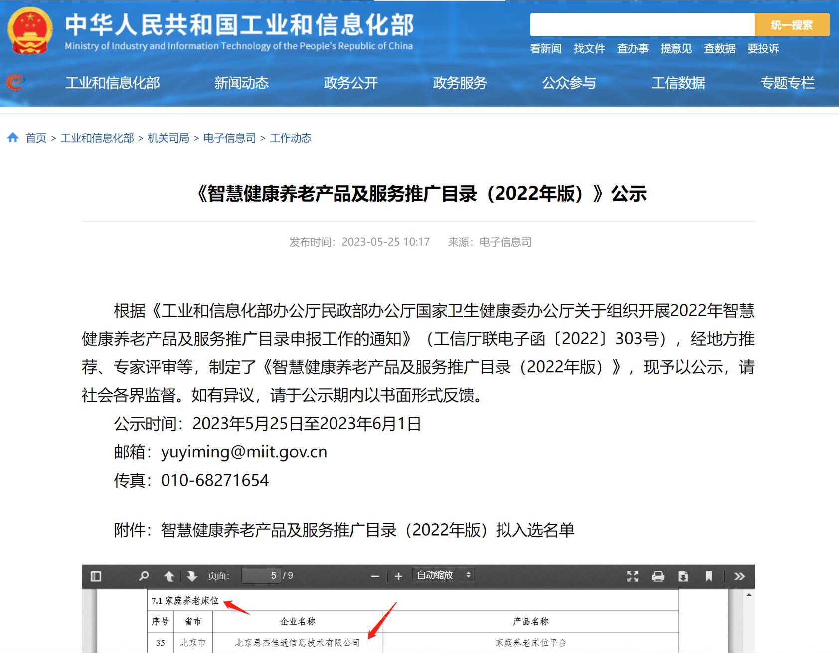Image resolution: width=839 pixels, height=653 pixels.
Task: Download the PDF attachment
Action: coord(683,576)
